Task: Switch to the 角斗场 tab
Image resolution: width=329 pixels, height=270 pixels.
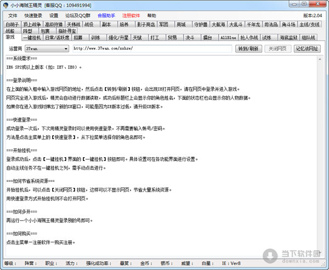Action: [289, 25]
